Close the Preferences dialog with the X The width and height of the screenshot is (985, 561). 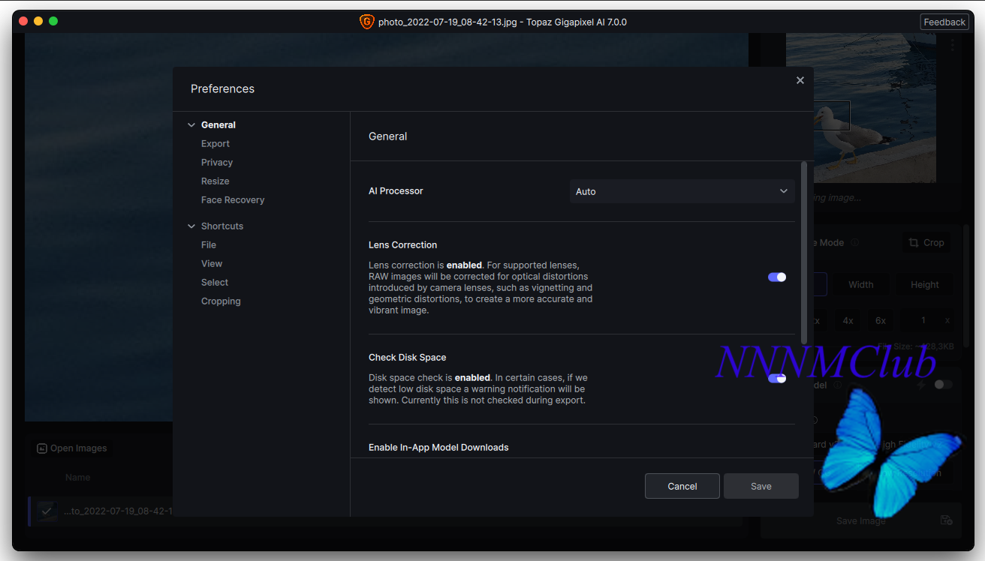800,80
